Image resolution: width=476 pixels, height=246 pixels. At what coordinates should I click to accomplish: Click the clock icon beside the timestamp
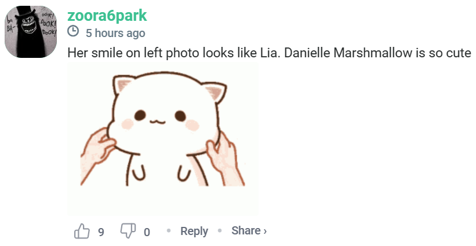point(73,31)
